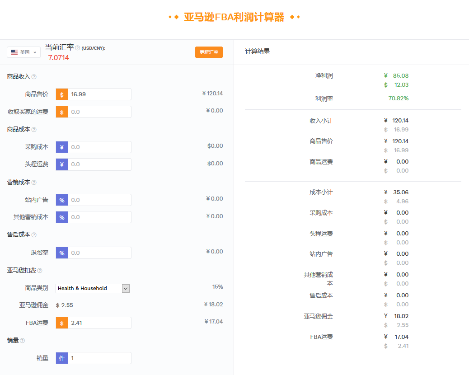Focus the FBA运费 input field

pyautogui.click(x=99, y=323)
